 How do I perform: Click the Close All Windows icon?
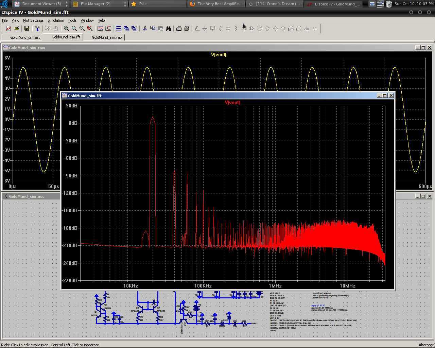point(134,29)
